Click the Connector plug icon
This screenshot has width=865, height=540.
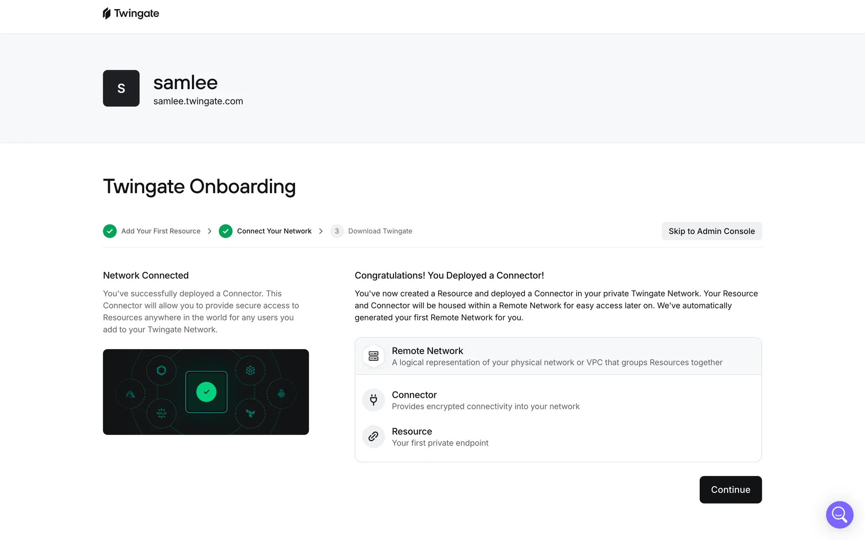(x=373, y=400)
